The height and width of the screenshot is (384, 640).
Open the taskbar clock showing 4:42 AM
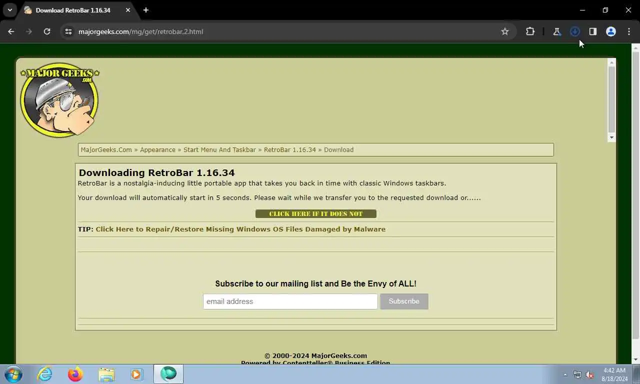tap(614, 374)
